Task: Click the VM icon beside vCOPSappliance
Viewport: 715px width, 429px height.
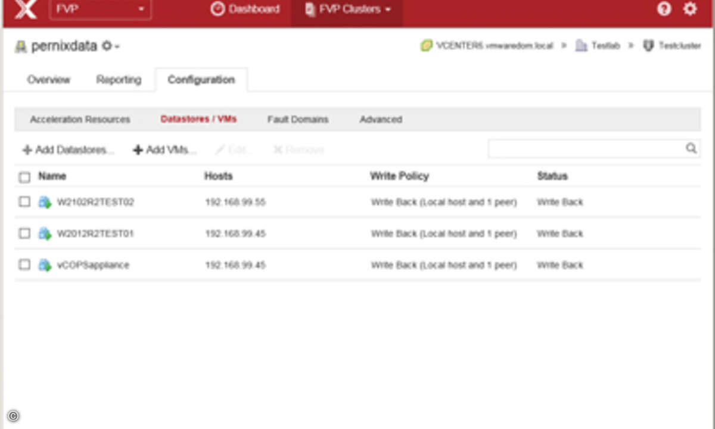Action: pos(45,265)
